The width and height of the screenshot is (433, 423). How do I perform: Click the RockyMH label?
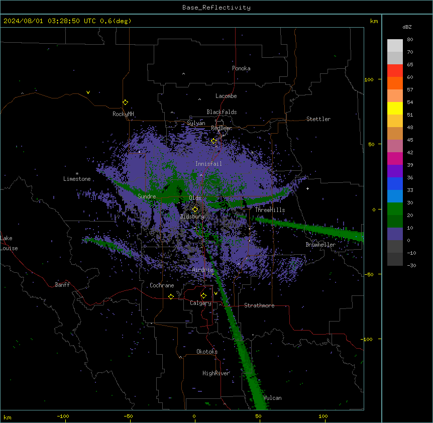coord(123,114)
